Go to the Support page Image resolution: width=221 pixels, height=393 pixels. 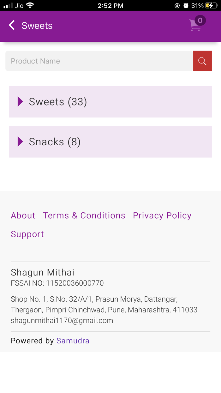point(27,234)
